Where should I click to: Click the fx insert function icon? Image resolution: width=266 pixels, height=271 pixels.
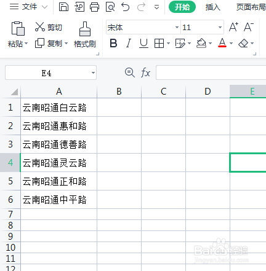[x=145, y=73]
